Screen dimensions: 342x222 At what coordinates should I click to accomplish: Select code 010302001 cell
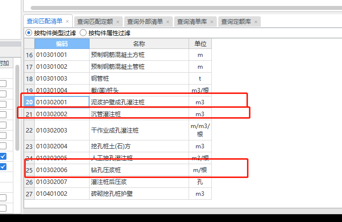[x=62, y=102]
